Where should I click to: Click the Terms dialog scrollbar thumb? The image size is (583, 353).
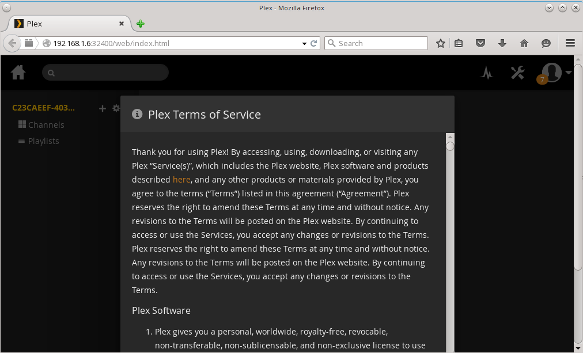click(x=450, y=146)
